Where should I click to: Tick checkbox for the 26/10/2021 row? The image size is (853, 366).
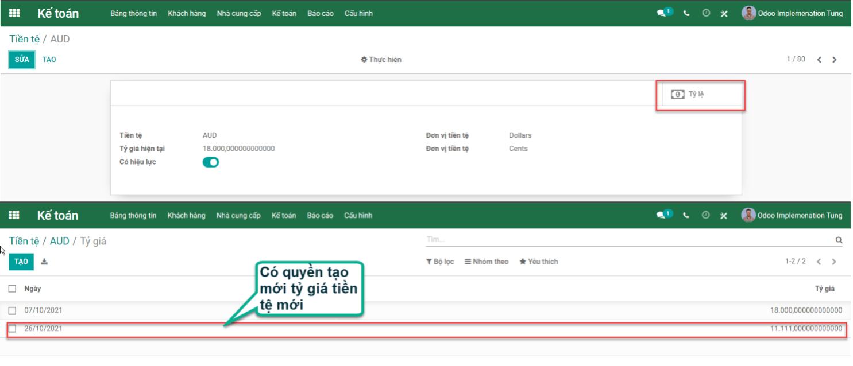12,329
